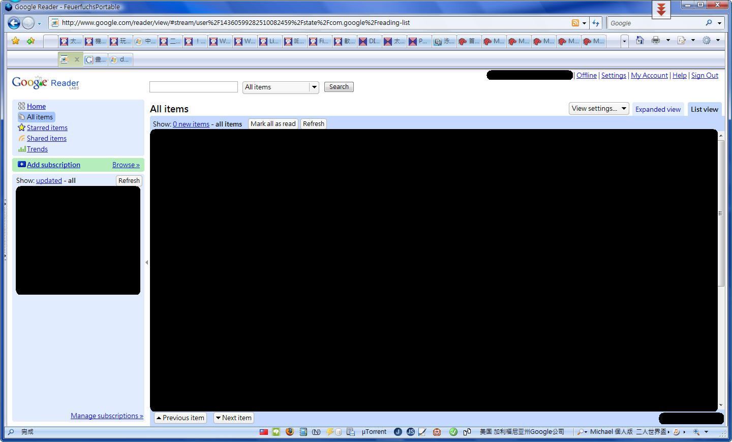Click the Shared items feed icon
Image resolution: width=732 pixels, height=442 pixels.
[x=21, y=138]
